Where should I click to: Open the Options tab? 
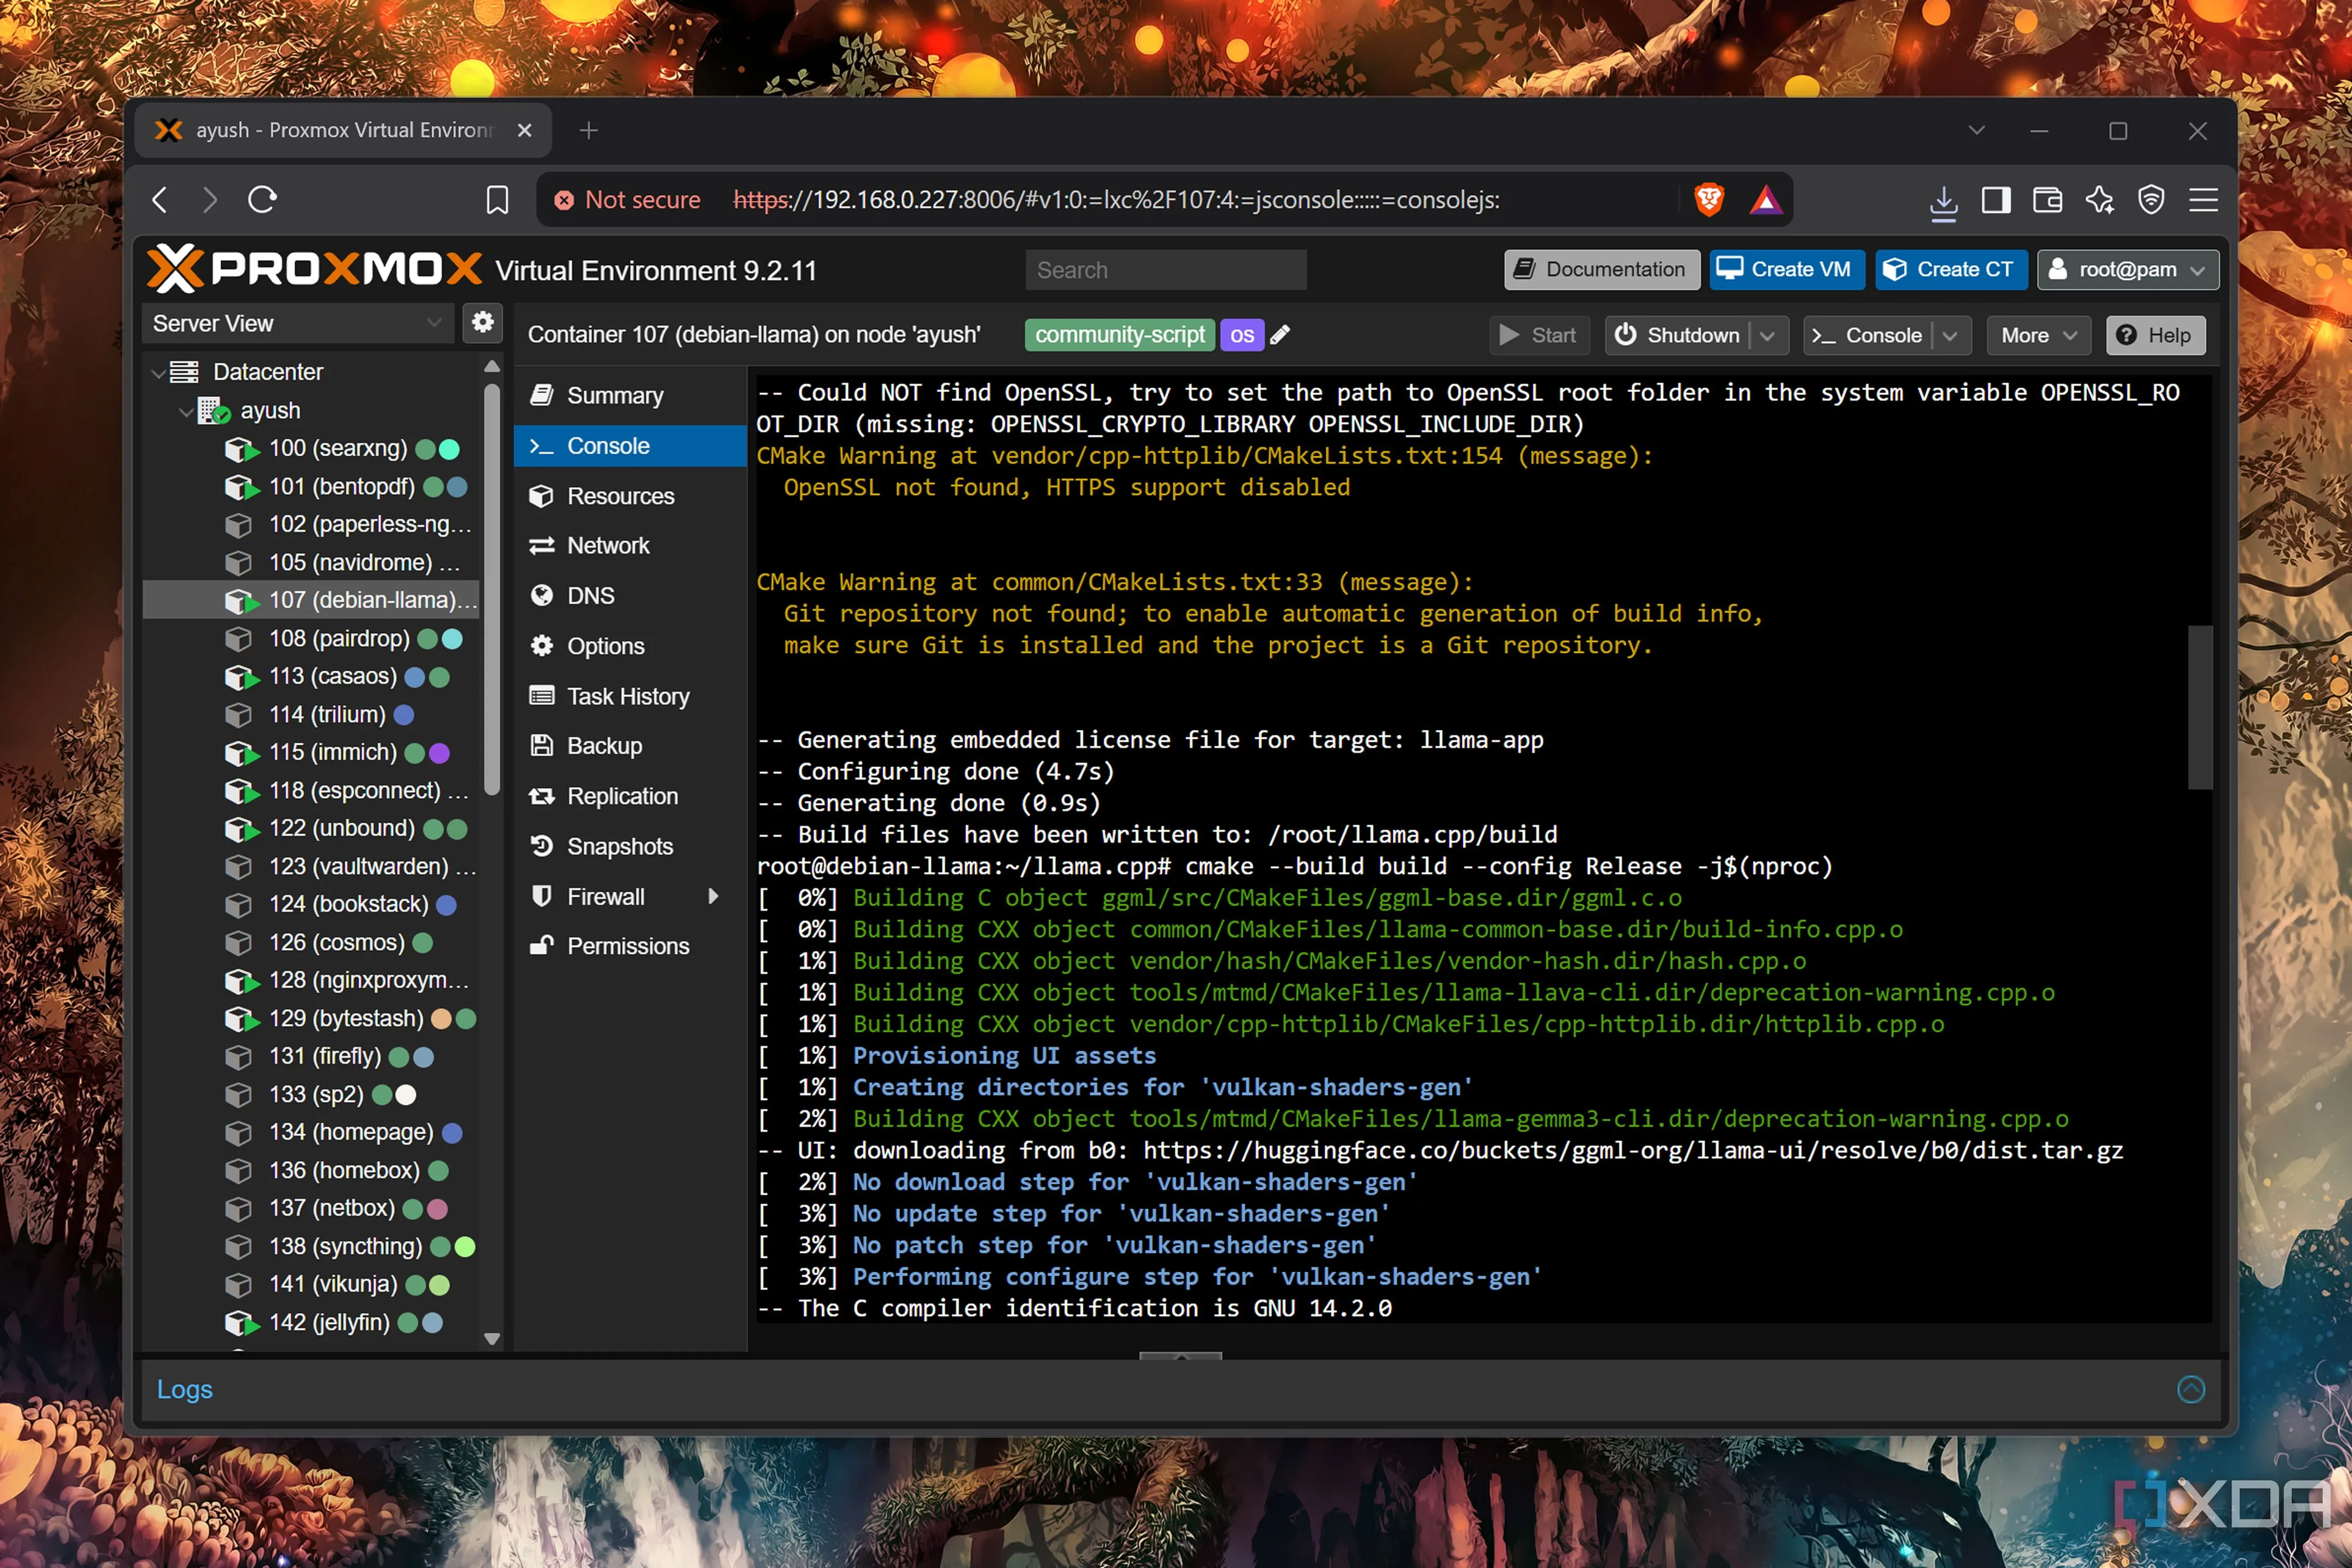click(x=630, y=646)
